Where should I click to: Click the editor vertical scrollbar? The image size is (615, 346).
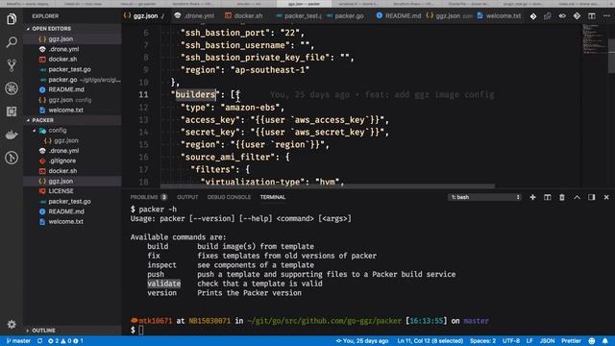point(611,56)
